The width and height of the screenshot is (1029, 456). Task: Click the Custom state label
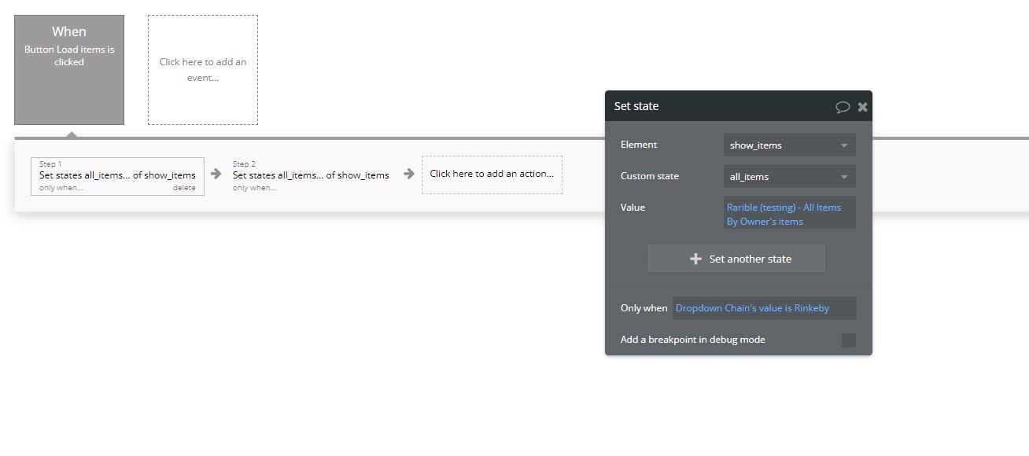(650, 176)
